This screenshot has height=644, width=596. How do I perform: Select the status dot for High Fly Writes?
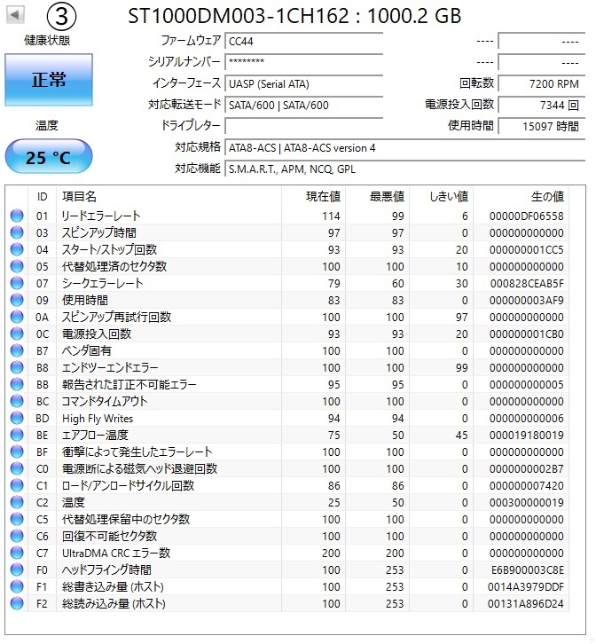pos(17,418)
